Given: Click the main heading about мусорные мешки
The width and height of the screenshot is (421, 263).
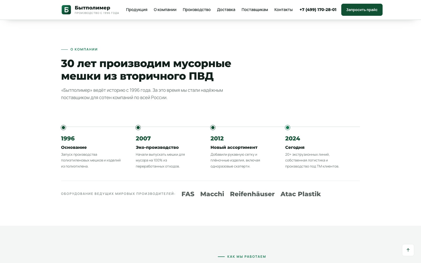Looking at the screenshot, I should coord(146,70).
